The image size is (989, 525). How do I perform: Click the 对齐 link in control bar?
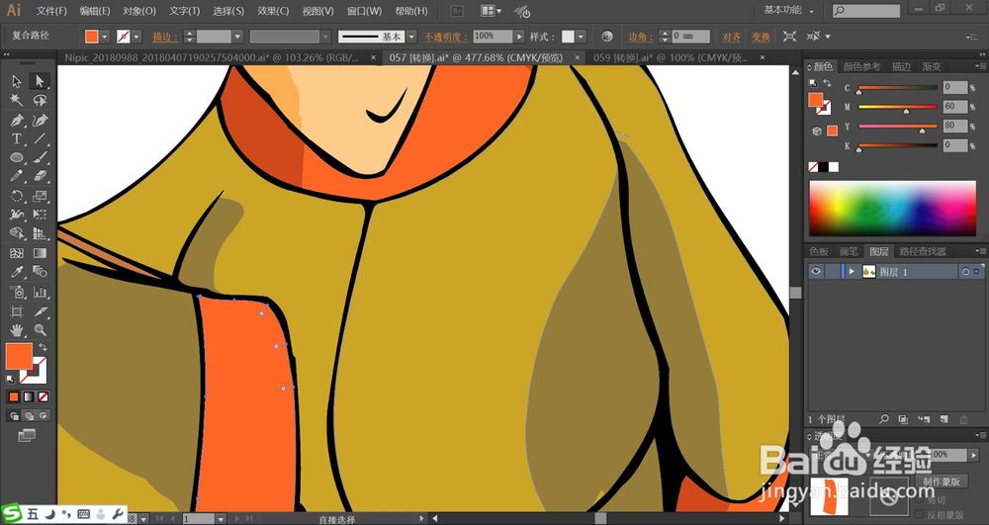tap(732, 38)
